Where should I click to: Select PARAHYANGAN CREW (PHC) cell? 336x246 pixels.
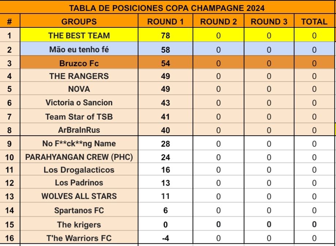click(x=79, y=157)
